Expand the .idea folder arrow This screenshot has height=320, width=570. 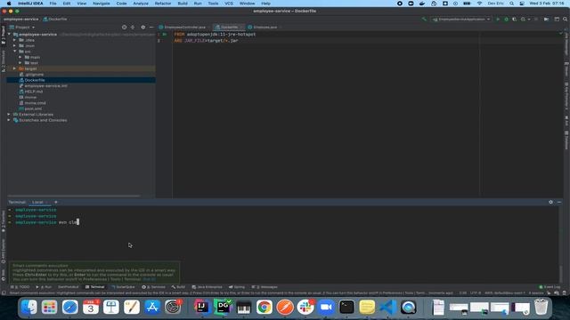(x=15, y=40)
